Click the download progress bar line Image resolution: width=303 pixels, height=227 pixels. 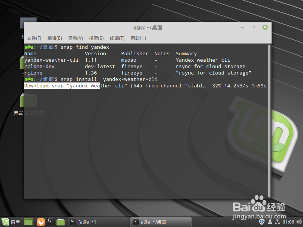click(145, 86)
